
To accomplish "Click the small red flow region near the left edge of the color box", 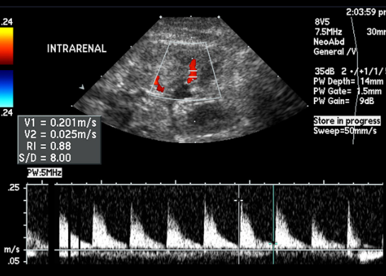I will pyautogui.click(x=159, y=85).
